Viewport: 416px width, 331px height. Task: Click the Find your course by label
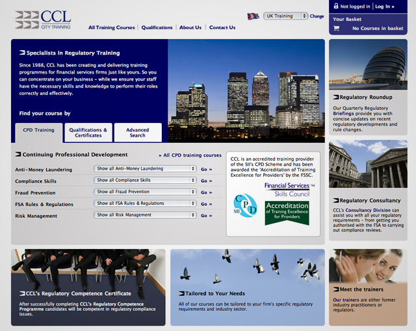pyautogui.click(x=45, y=113)
